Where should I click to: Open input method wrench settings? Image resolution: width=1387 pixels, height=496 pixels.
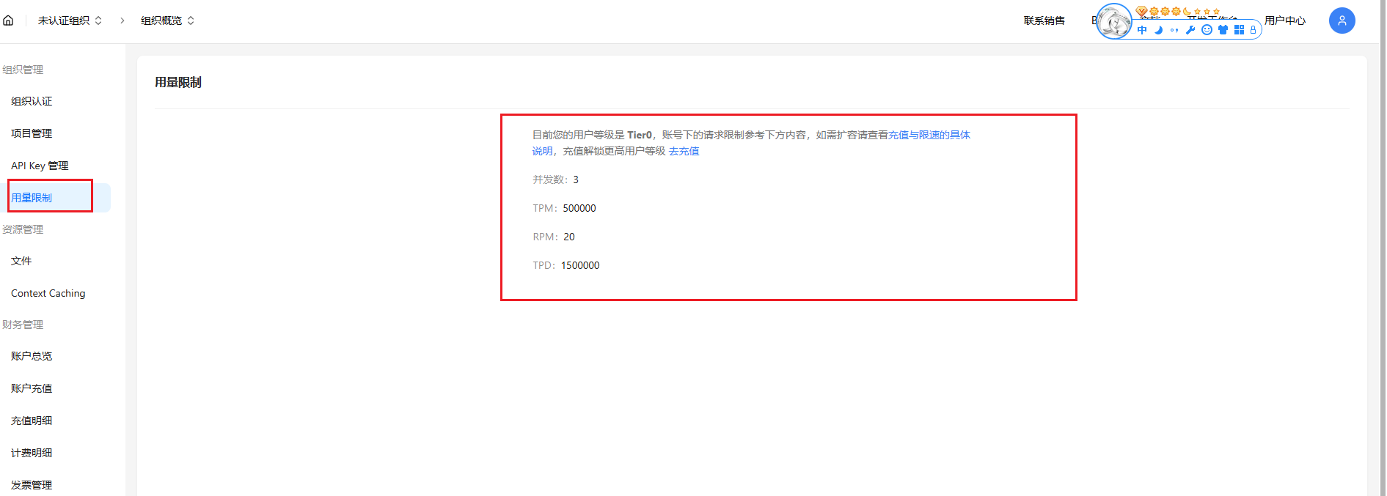pyautogui.click(x=1190, y=30)
